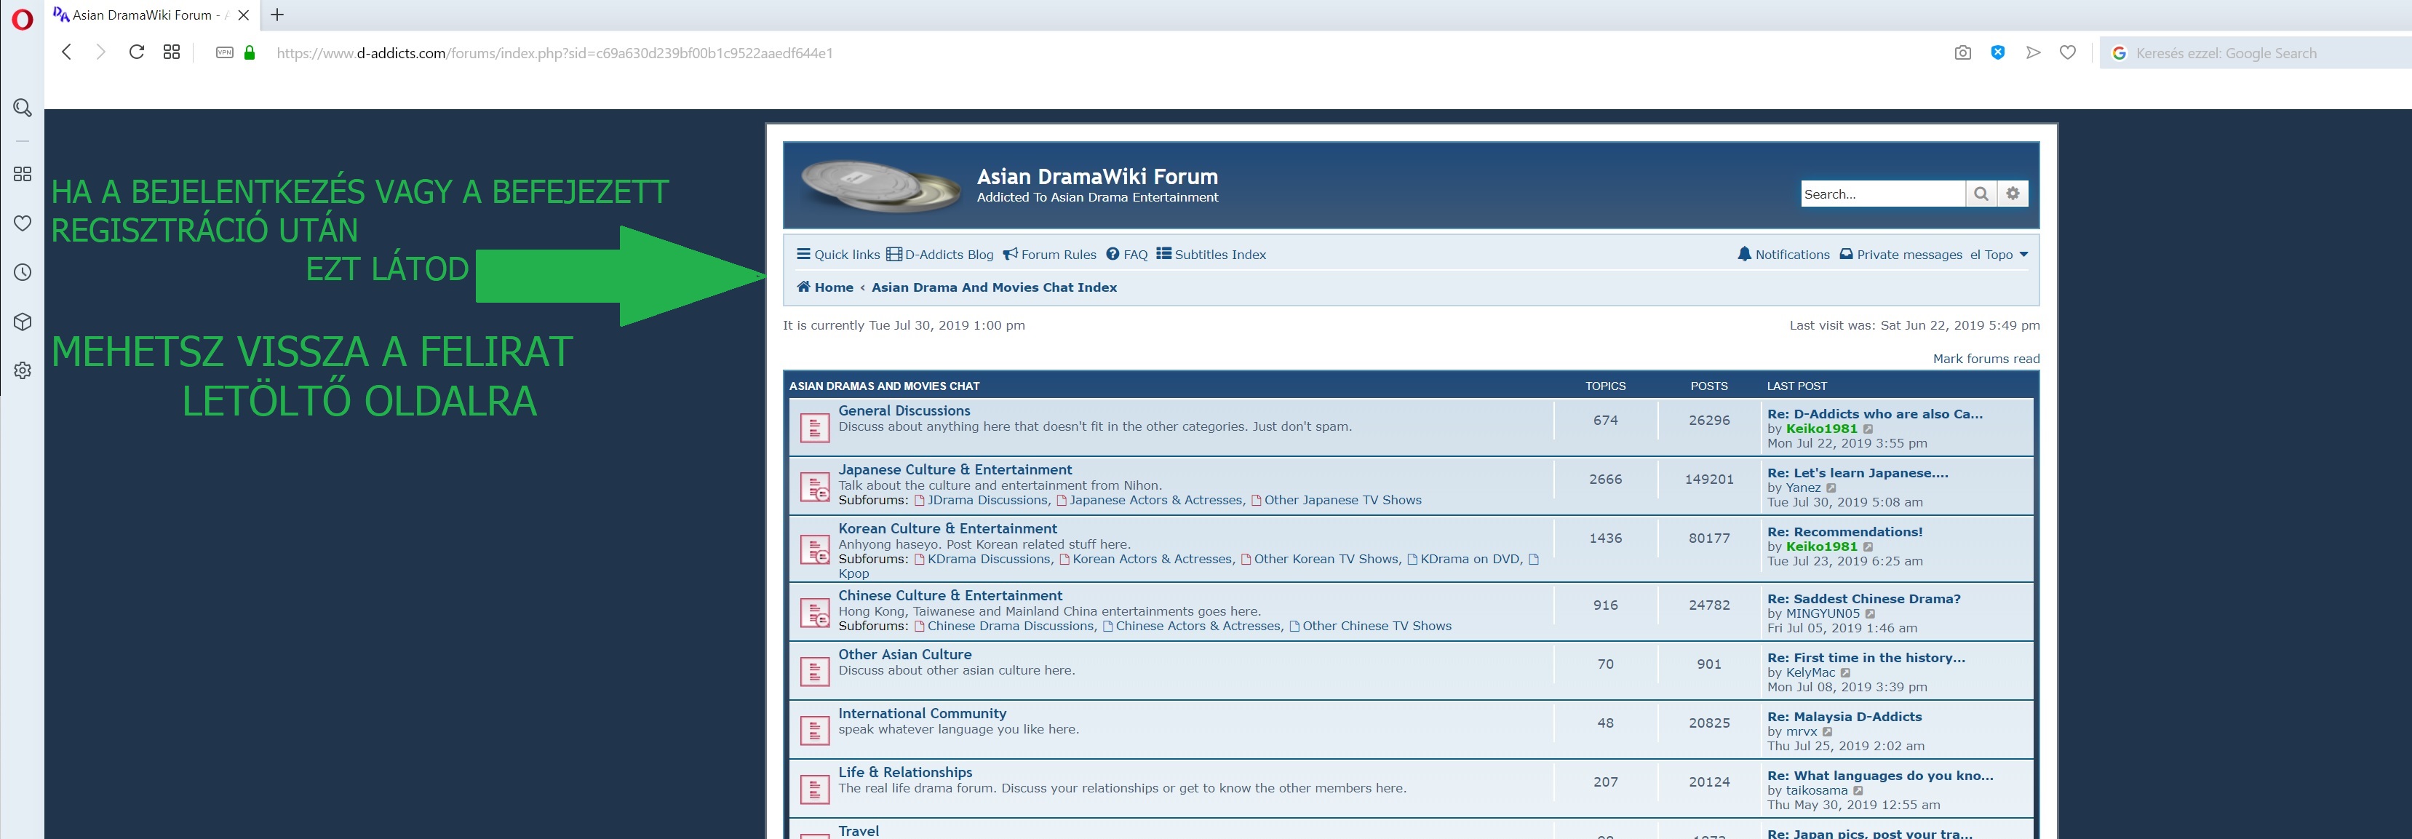Open a new tab with plus button
The image size is (2412, 839).
[277, 15]
